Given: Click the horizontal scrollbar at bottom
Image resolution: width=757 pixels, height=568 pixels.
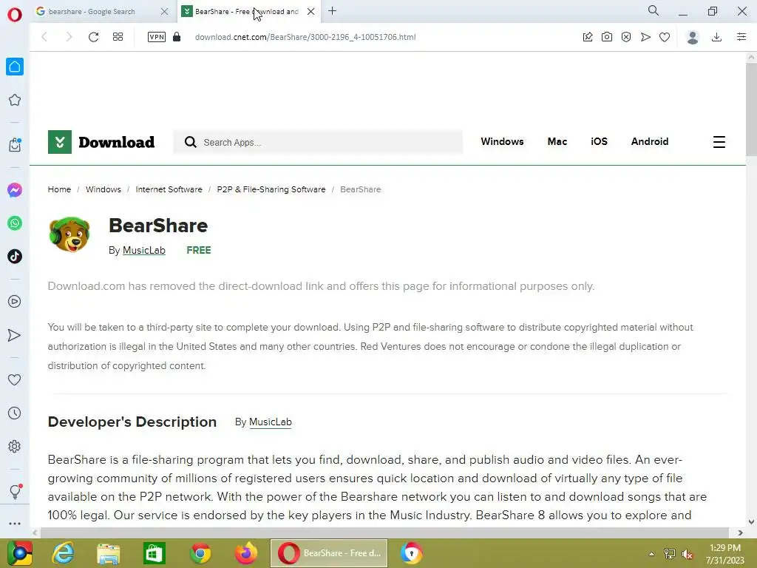Looking at the screenshot, I should pyautogui.click(x=384, y=532).
